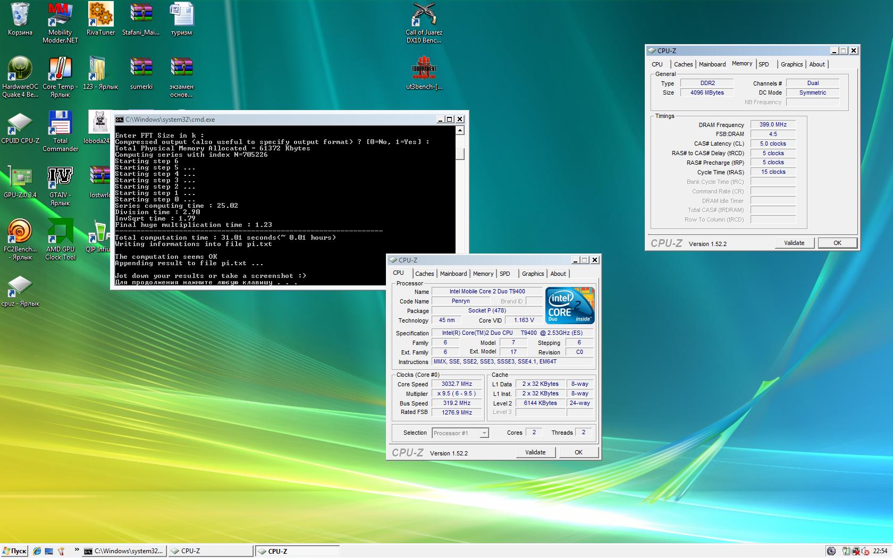This screenshot has width=893, height=558.
Task: Launch QIP Infium desktop icon
Action: click(98, 236)
